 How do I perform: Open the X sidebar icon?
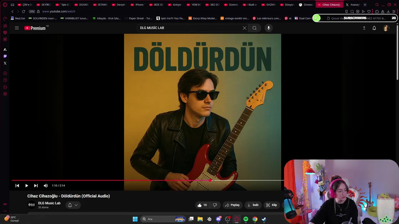click(5, 63)
